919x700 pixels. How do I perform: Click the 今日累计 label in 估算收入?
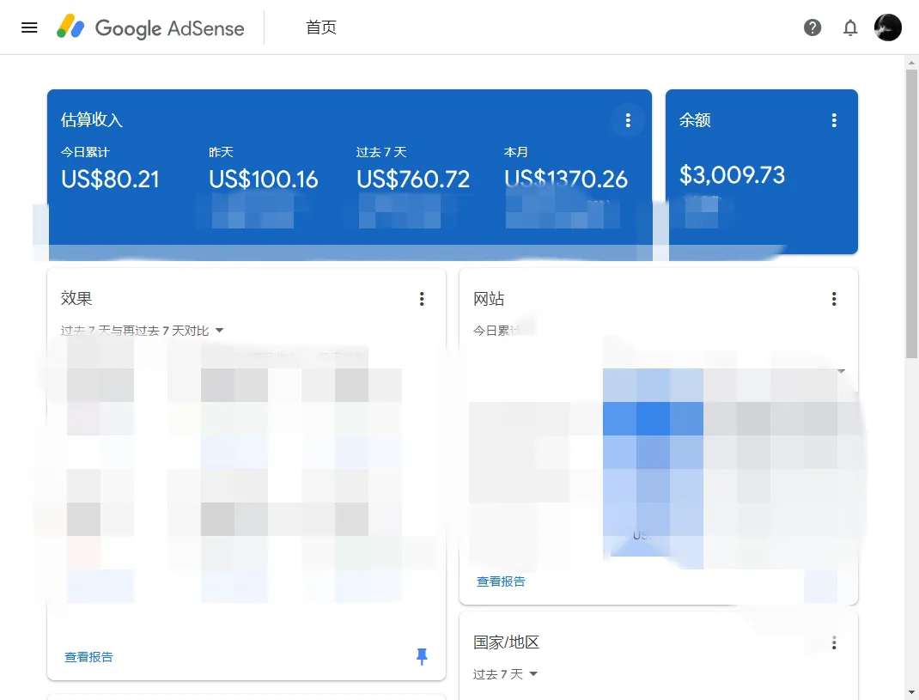tap(86, 152)
